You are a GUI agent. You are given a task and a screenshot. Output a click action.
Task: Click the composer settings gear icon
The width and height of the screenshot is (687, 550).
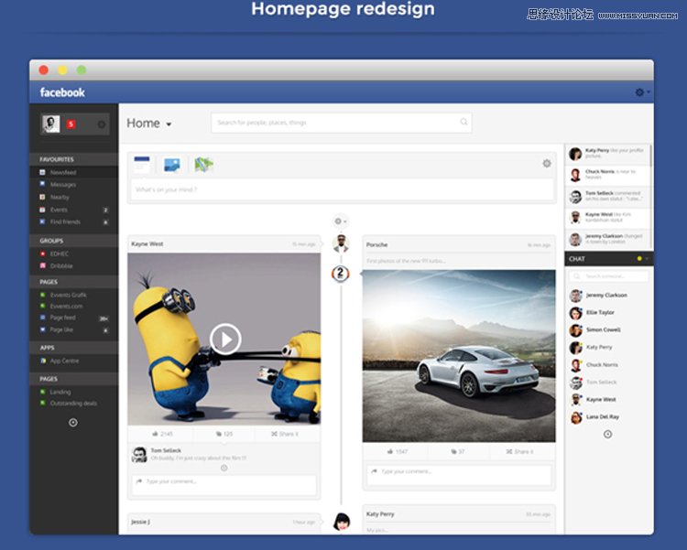tap(547, 163)
